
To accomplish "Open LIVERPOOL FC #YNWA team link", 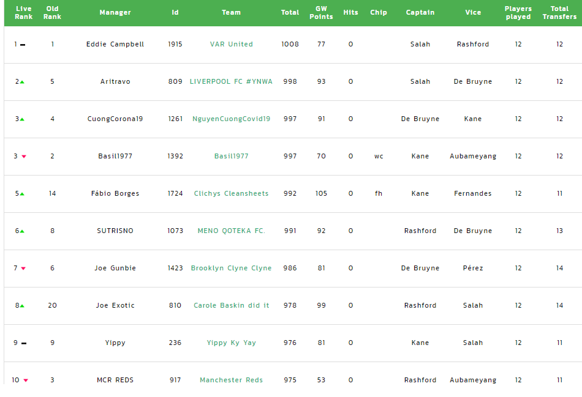I will [x=231, y=81].
